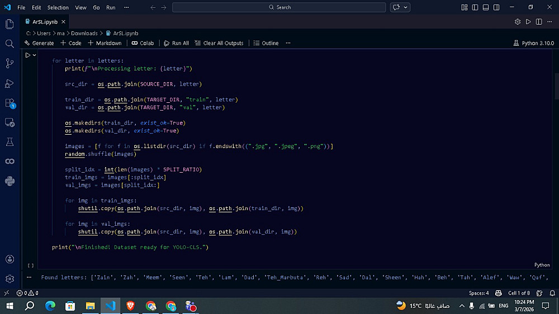Open the Copilot chat dropdown arrow
Viewport: 559px width, 314px height.
pos(406,7)
